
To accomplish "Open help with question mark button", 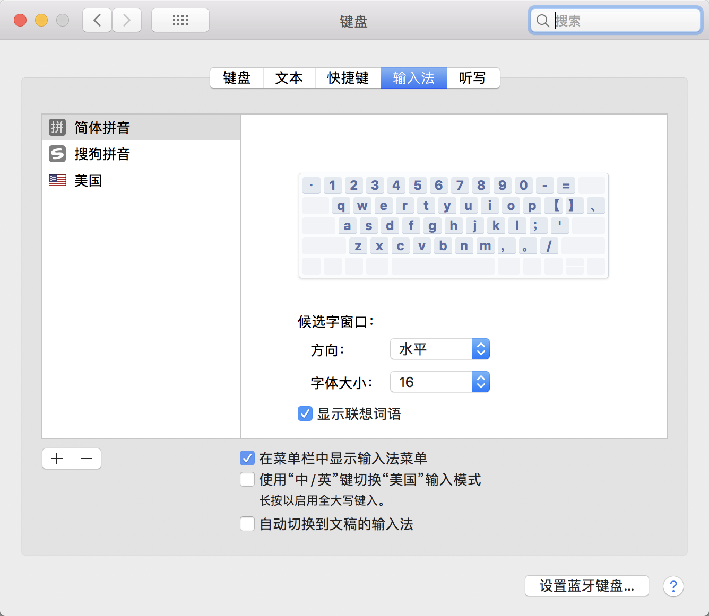I will tap(673, 586).
